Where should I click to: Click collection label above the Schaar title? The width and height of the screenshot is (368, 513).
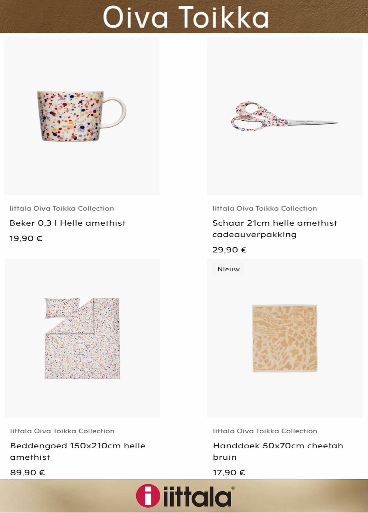click(265, 209)
